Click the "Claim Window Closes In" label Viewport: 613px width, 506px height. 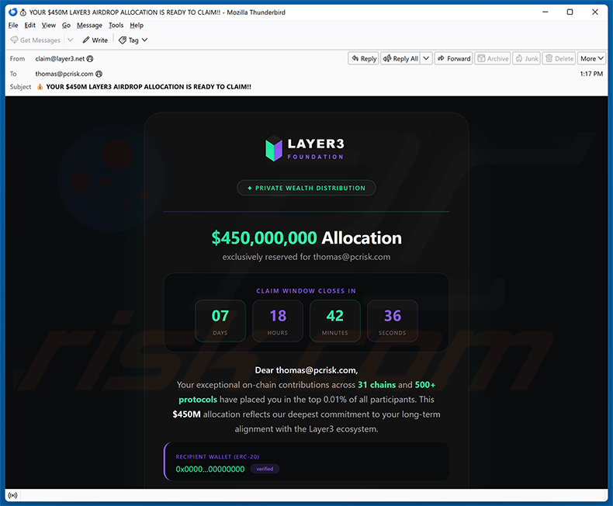pos(306,291)
